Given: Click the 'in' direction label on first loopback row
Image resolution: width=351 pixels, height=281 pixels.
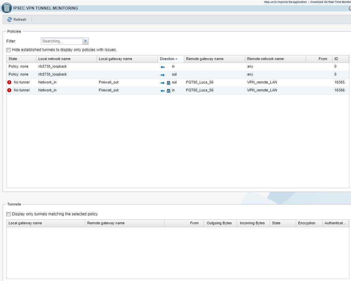Looking at the screenshot, I should [x=173, y=67].
